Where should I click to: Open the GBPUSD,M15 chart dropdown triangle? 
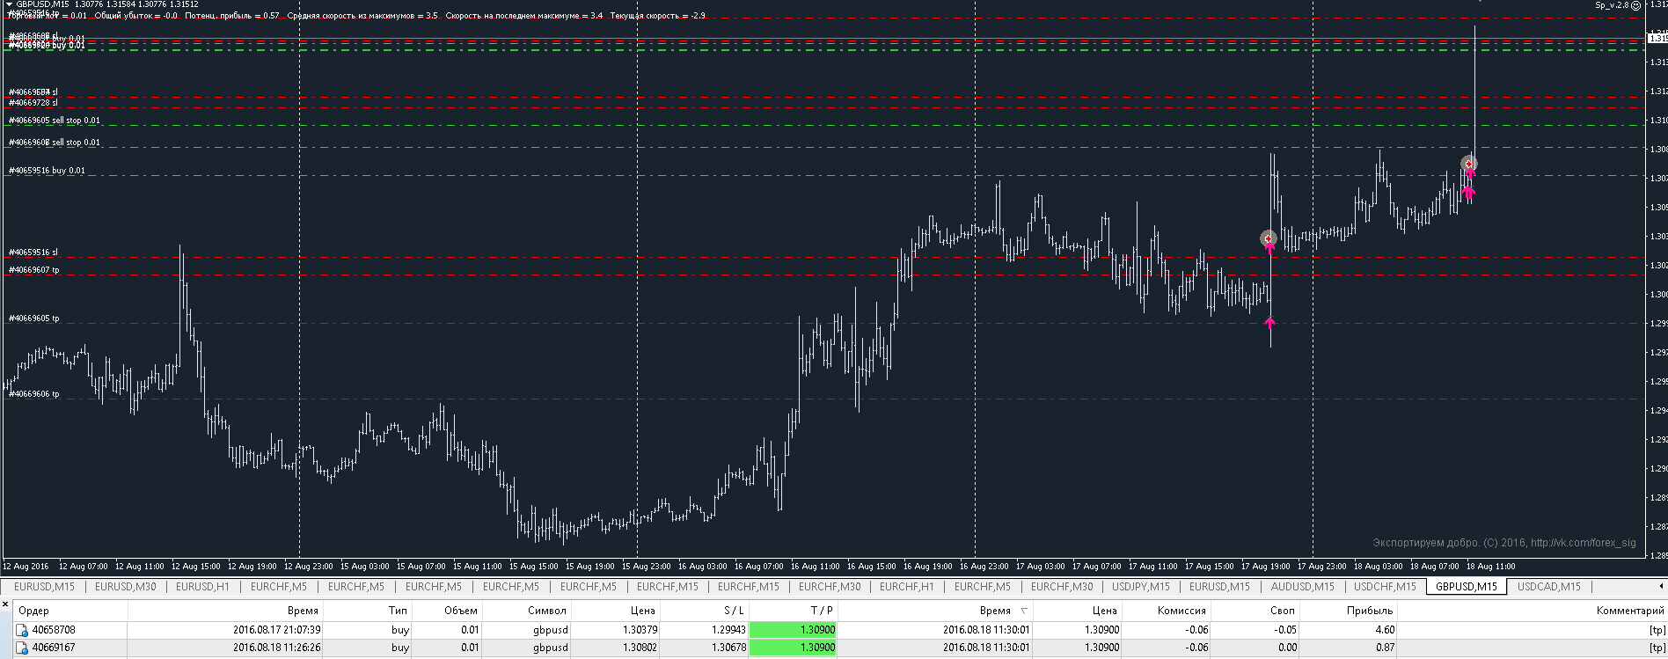[10, 4]
